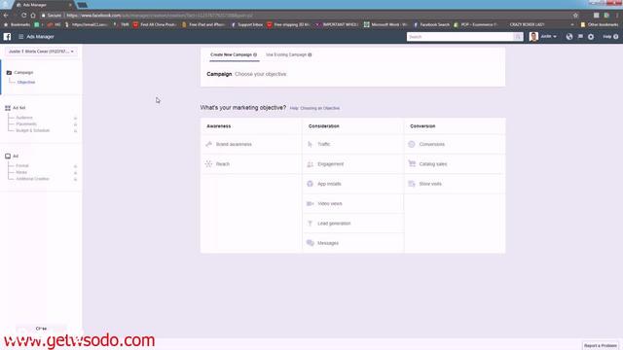Switch to Create New Campaign tab
This screenshot has width=623, height=350.
pos(234,54)
